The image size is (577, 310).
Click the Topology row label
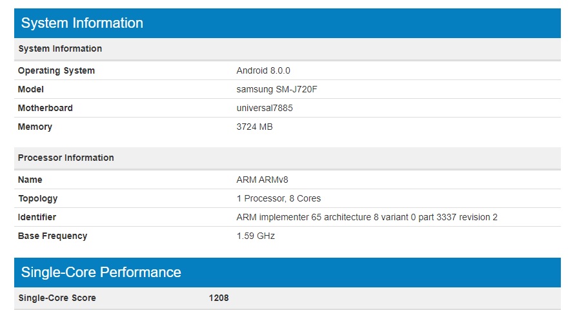pyautogui.click(x=37, y=198)
